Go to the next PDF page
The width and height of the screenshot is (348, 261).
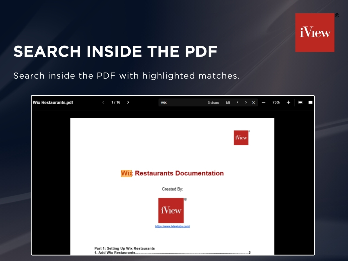coord(128,102)
